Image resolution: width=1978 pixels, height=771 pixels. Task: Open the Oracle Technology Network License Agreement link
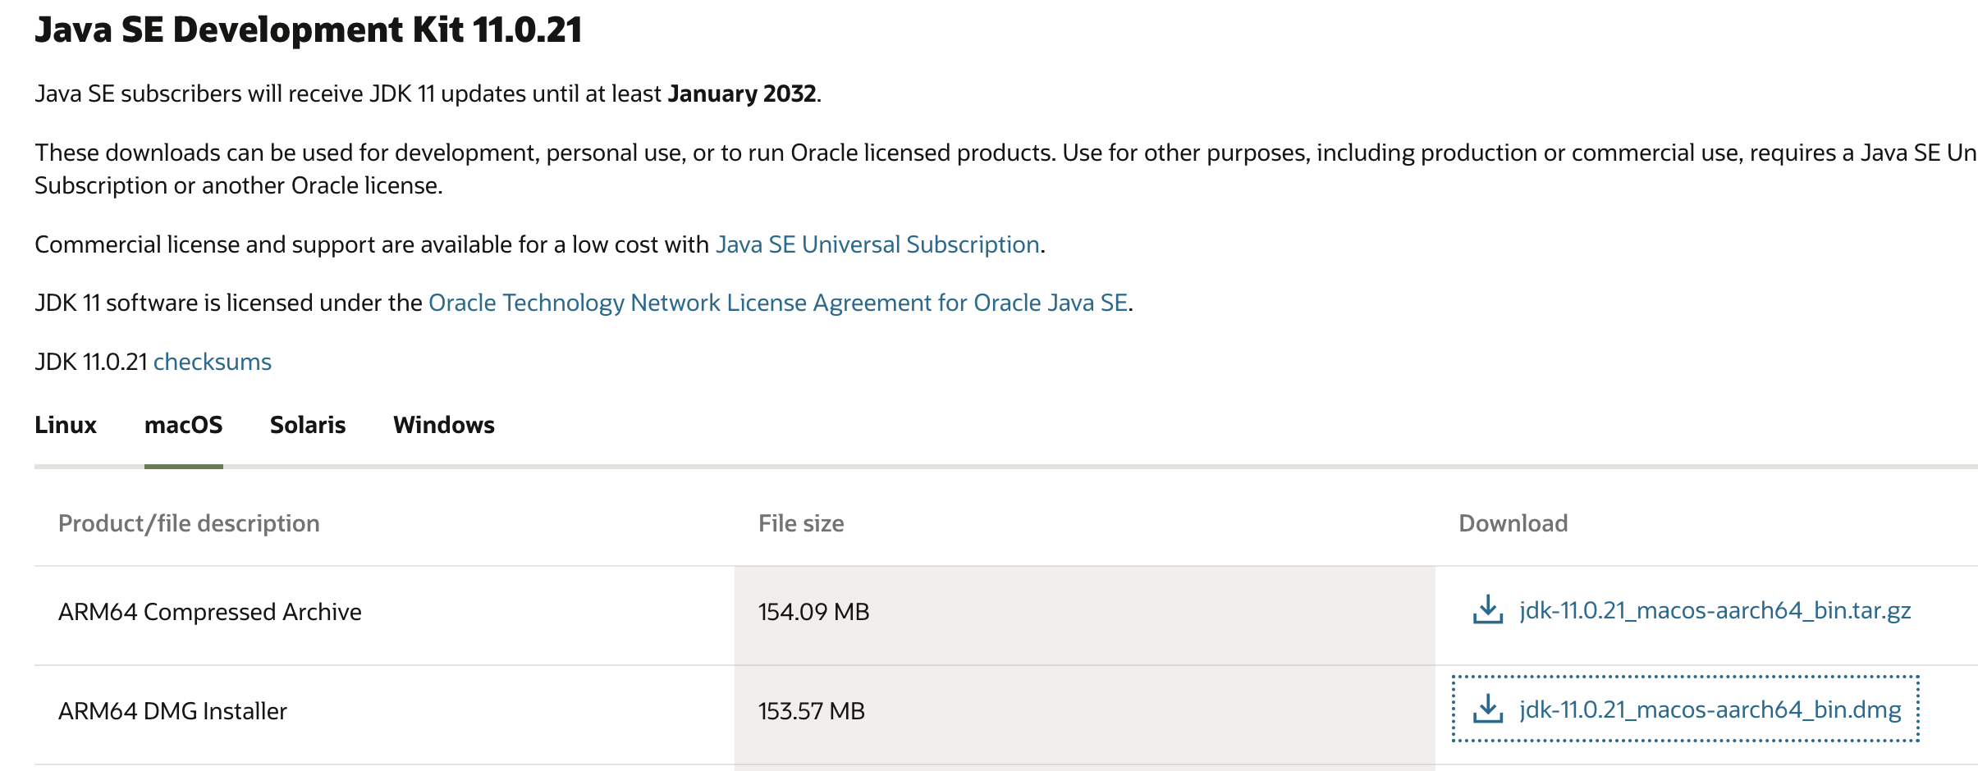pyautogui.click(x=777, y=303)
